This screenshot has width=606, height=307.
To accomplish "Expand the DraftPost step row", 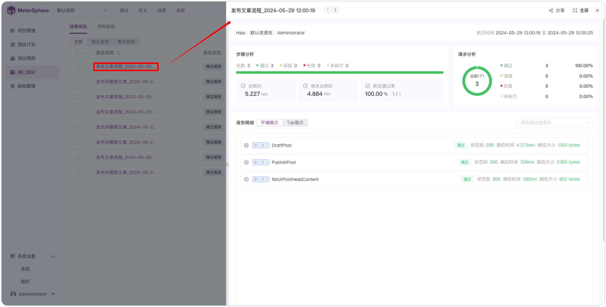I will 414,145.
